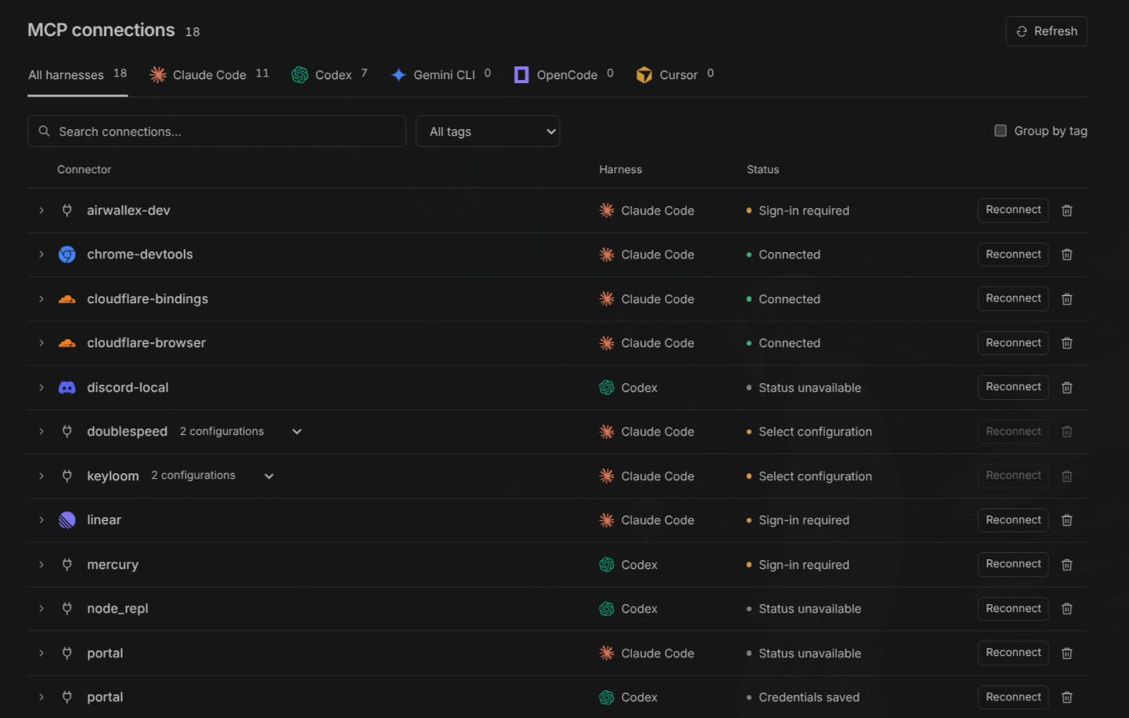1129x718 pixels.
Task: Expand the node_repl row chevron
Action: (x=41, y=609)
